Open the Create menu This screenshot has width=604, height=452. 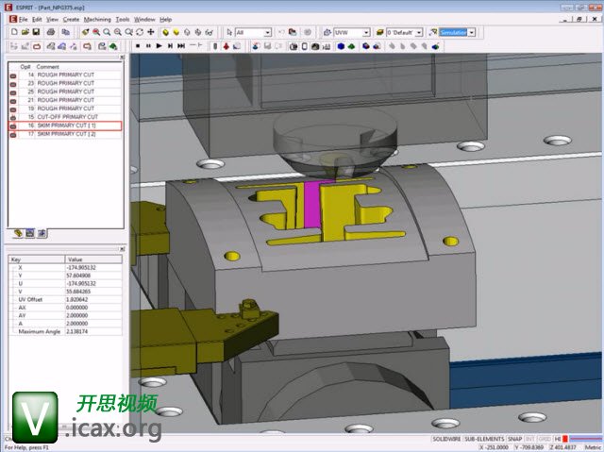coord(71,19)
